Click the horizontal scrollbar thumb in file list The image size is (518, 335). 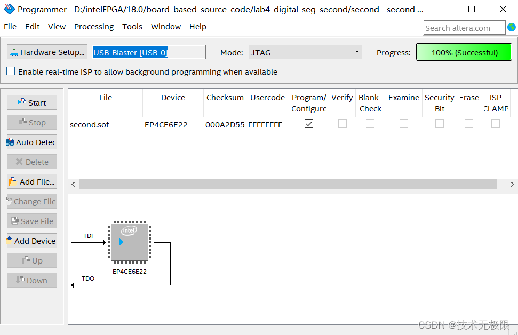[288, 184]
